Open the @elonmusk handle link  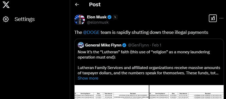[98, 22]
